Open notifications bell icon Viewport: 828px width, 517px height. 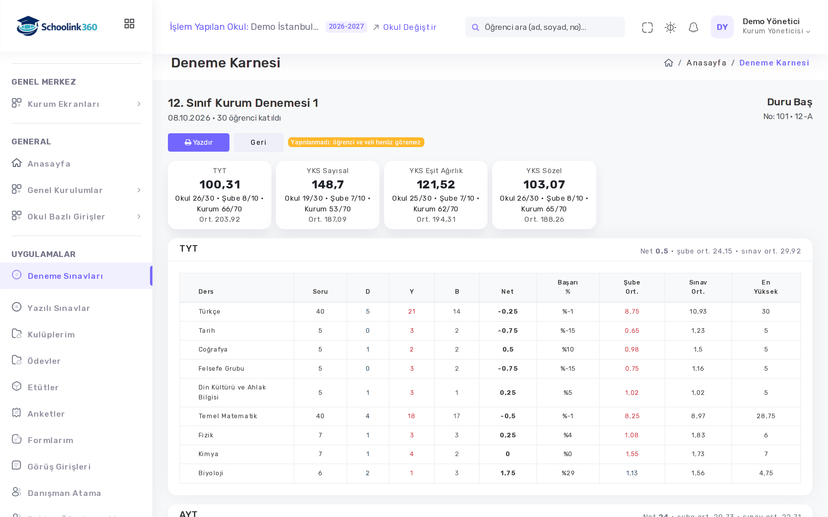pyautogui.click(x=693, y=27)
